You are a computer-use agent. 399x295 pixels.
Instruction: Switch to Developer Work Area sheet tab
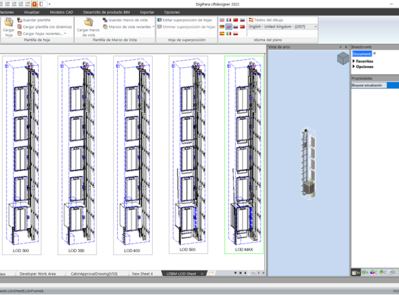pyautogui.click(x=37, y=274)
